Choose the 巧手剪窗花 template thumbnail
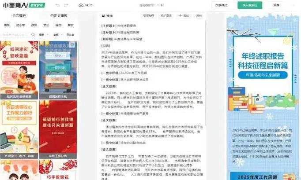 click(x=58, y=170)
